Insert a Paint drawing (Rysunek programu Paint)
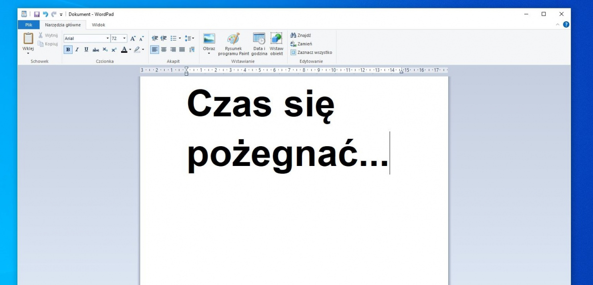Screen dimensions: 593x285 (233, 44)
